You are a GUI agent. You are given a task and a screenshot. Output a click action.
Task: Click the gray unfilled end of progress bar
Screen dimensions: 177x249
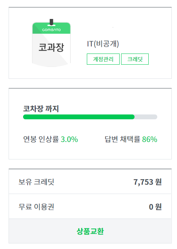[146, 117]
